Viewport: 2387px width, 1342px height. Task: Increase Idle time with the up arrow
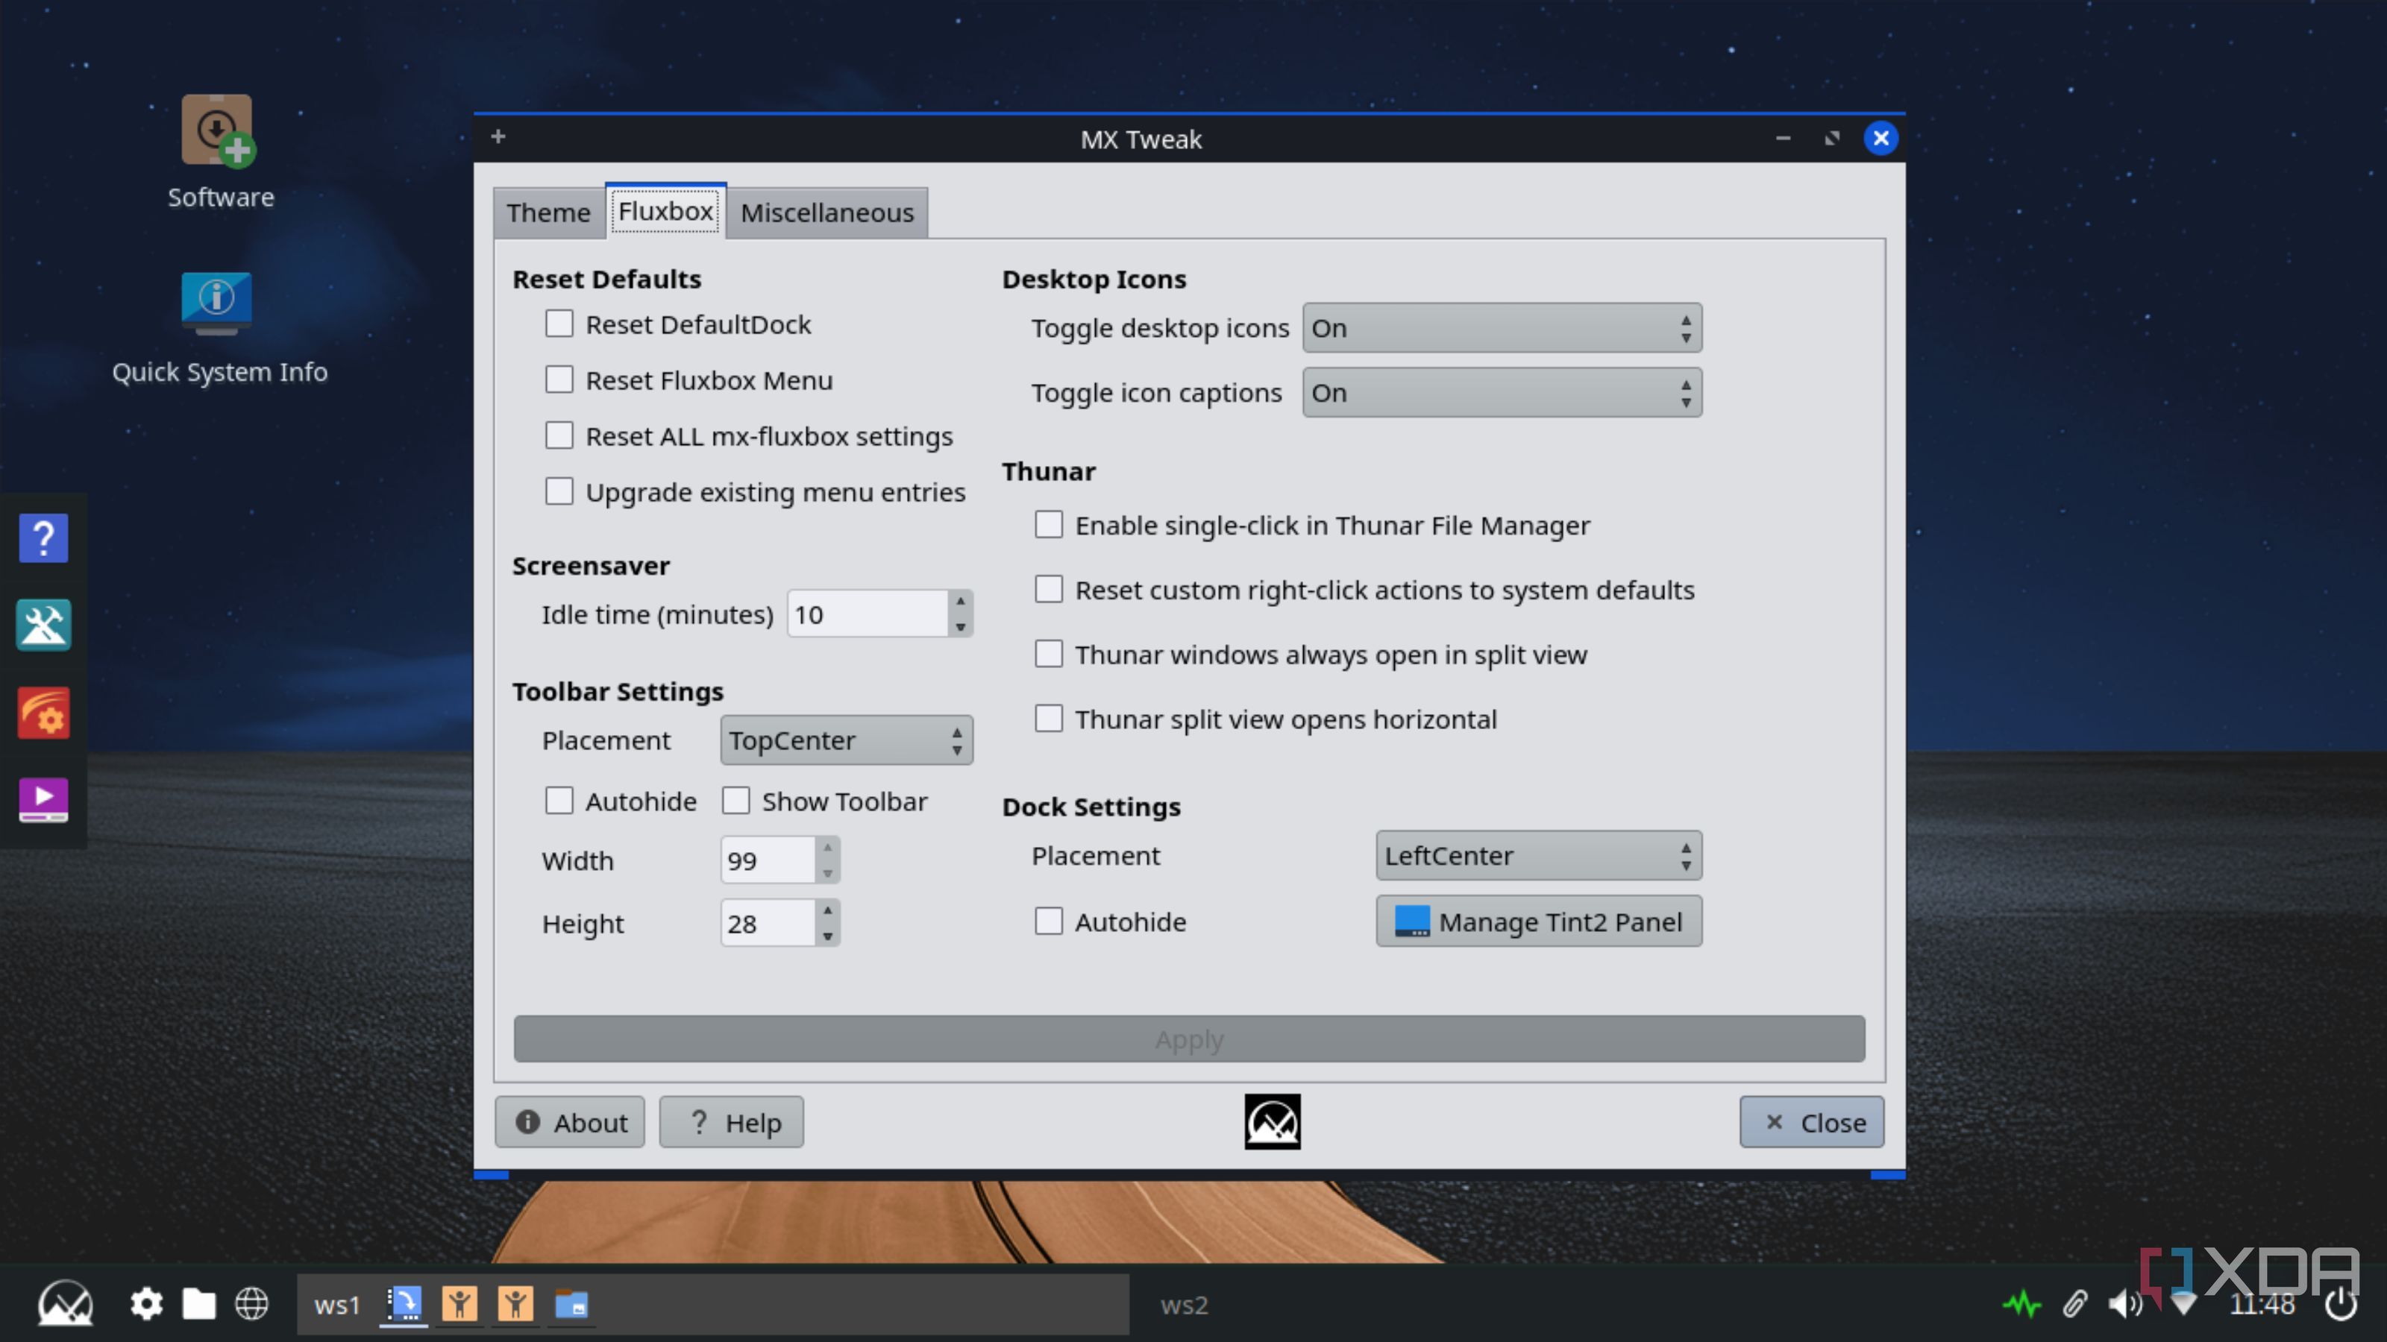pyautogui.click(x=961, y=601)
